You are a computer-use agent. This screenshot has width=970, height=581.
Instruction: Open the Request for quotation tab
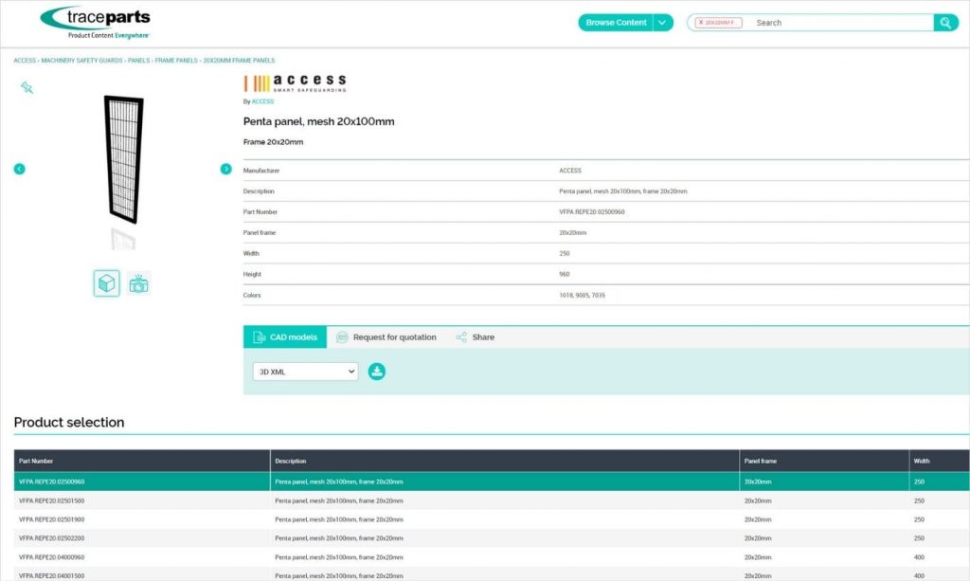click(386, 337)
